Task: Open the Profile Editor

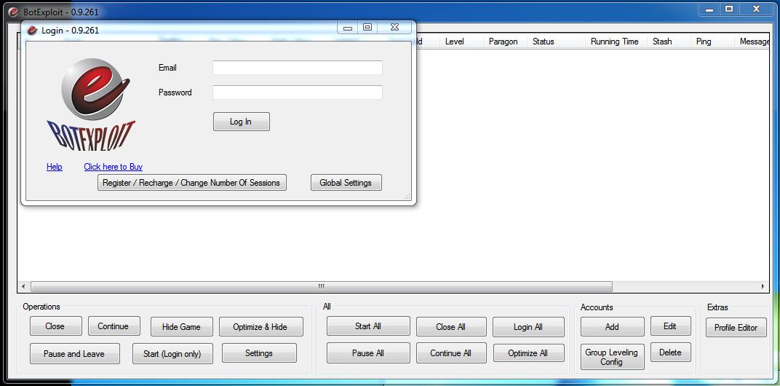Action: [736, 327]
